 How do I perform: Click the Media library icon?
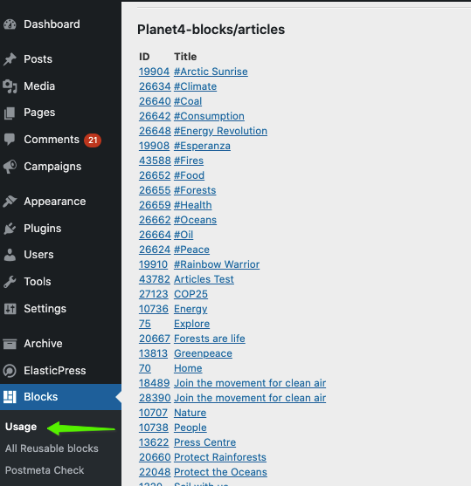pyautogui.click(x=10, y=86)
